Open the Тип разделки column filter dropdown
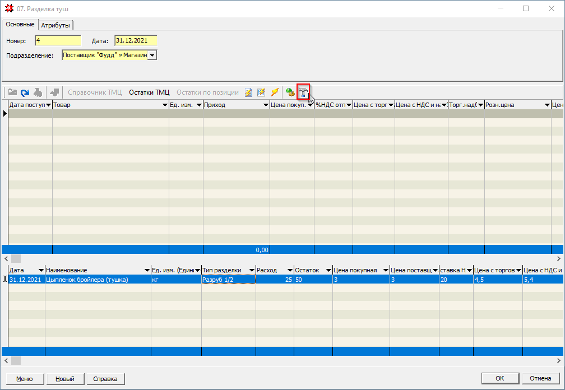The image size is (565, 390). coord(252,271)
